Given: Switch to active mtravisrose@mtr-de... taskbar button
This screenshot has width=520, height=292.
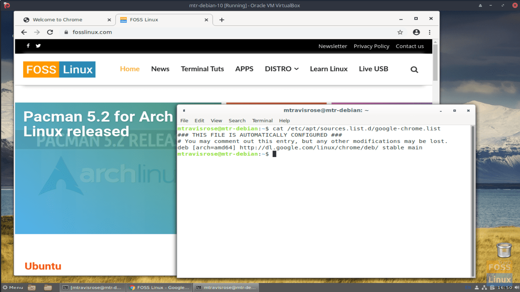Looking at the screenshot, I should 226,287.
